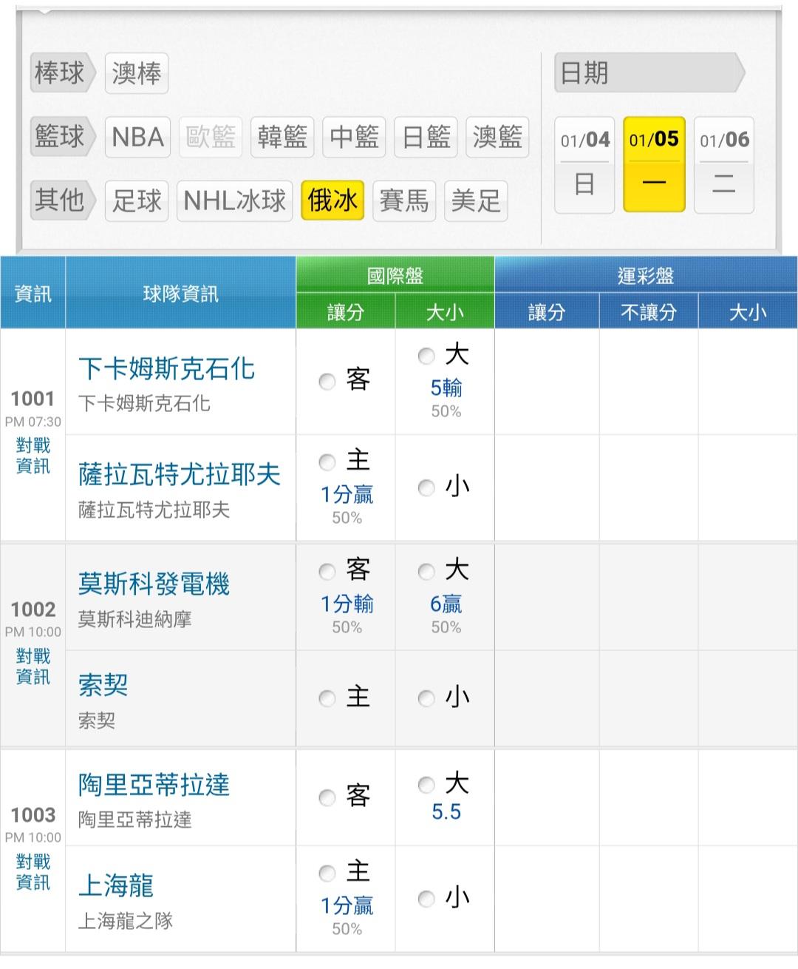The image size is (798, 969).
Task: Open 對戰資訊 for game 1003
Action: tap(33, 872)
